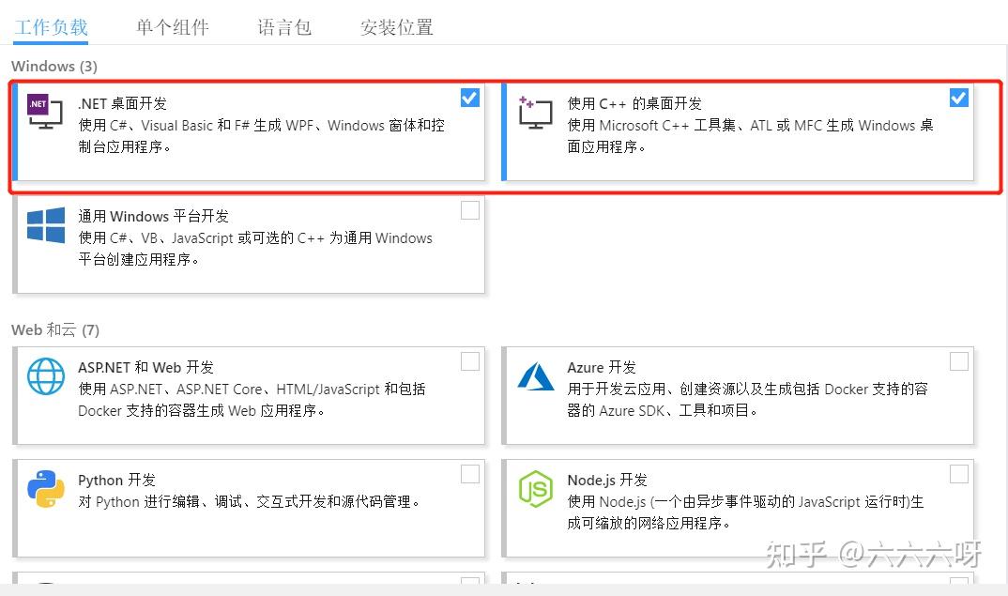Uncheck the 使用 C++ 的桌面开发 checkbox
The image size is (1008, 596).
point(958,98)
